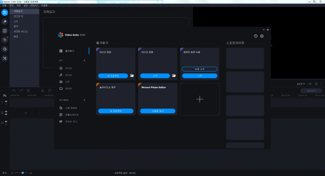Click 새 프로젝트 button on 비디오 편집 card
325x176 pixels.
click(112, 75)
